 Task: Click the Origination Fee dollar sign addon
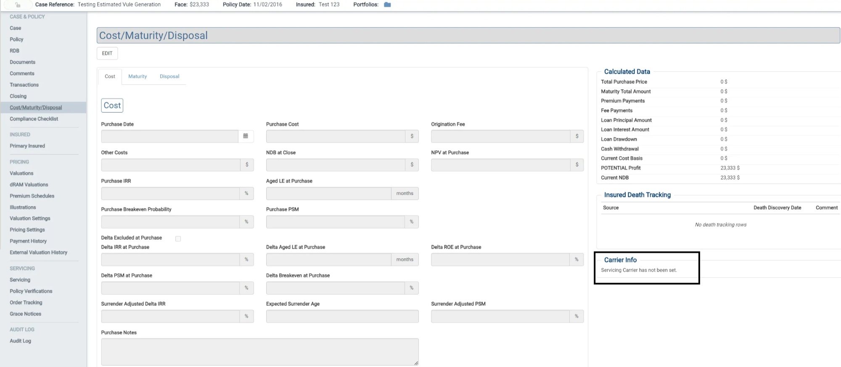pos(577,136)
